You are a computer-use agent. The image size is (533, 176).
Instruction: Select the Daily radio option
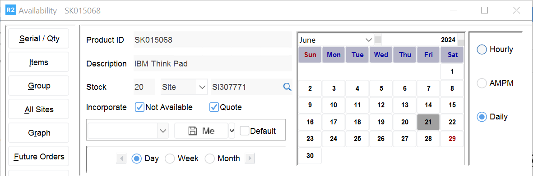click(x=482, y=117)
